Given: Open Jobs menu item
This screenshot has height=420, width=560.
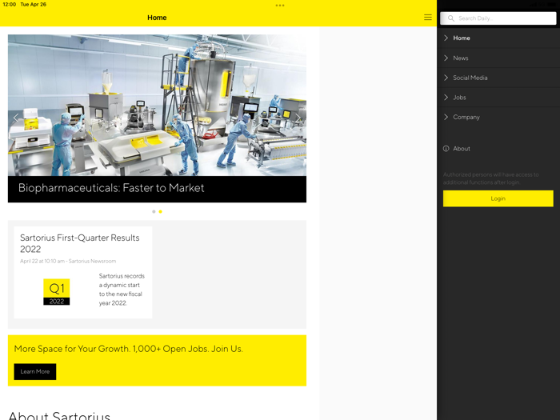Looking at the screenshot, I should tap(498, 97).
